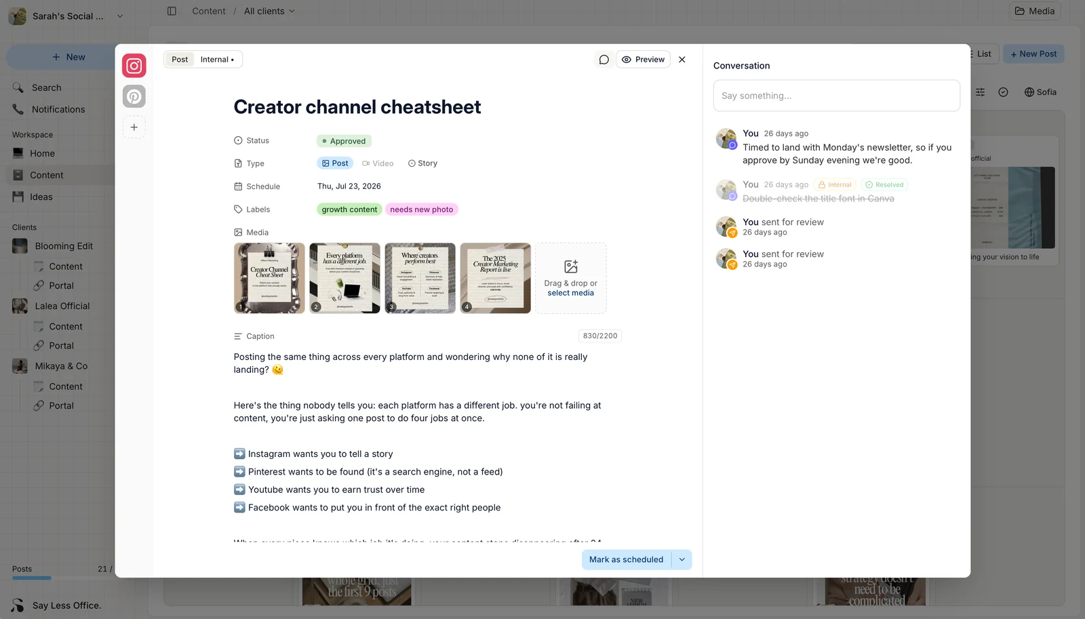Open Content under Blooming Edit
Screen dimensions: 1085x619
[x=66, y=266]
